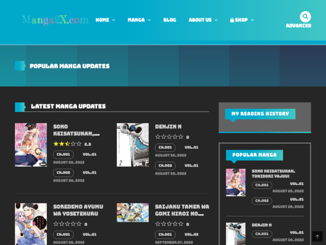Open the Saijaku Tamer cover image
Screen dimensions: 326x245
[133, 213]
